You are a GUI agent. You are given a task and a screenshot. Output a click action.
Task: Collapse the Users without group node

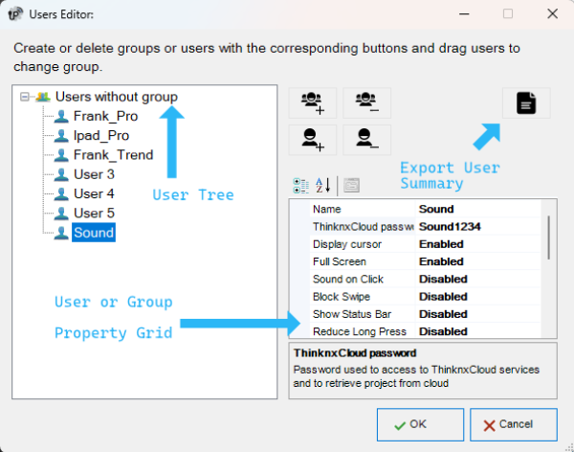(25, 97)
